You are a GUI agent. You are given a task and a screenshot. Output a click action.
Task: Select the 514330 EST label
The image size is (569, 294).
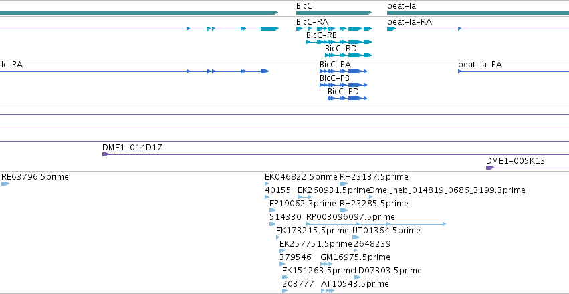[286, 217]
